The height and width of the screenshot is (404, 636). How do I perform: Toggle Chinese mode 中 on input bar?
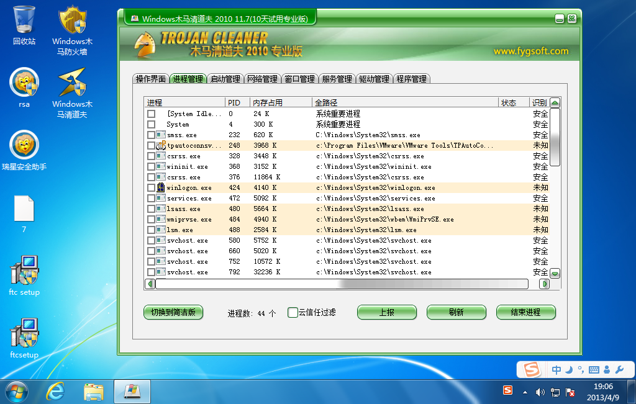pos(556,369)
